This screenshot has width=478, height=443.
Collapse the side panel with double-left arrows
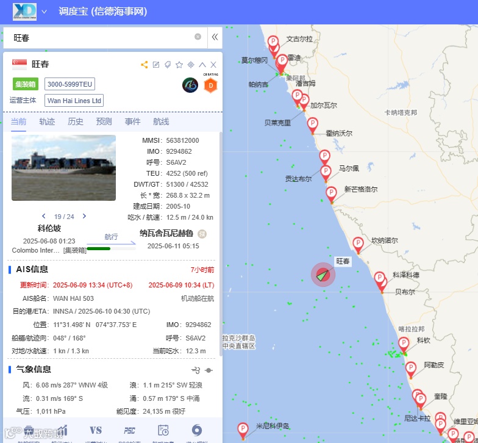(215, 37)
